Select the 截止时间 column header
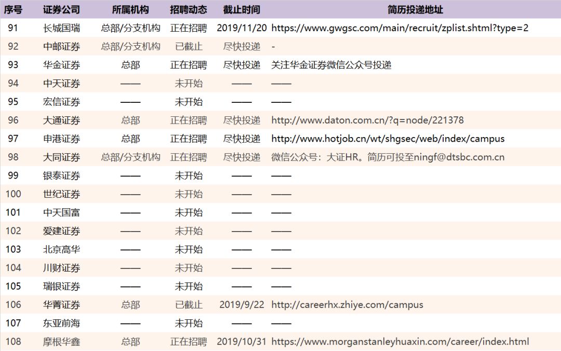561x351 pixels. point(242,10)
